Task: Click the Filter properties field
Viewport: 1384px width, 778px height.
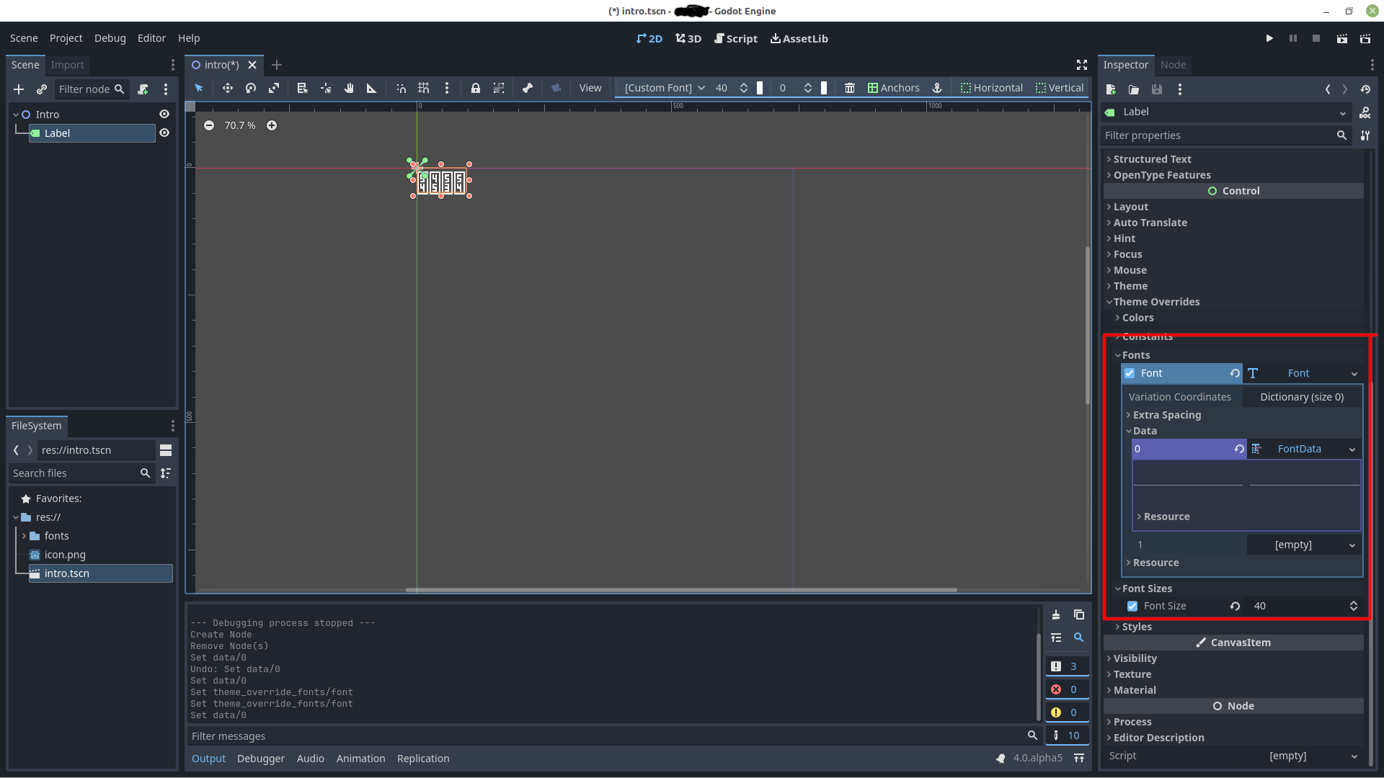Action: 1226,135
